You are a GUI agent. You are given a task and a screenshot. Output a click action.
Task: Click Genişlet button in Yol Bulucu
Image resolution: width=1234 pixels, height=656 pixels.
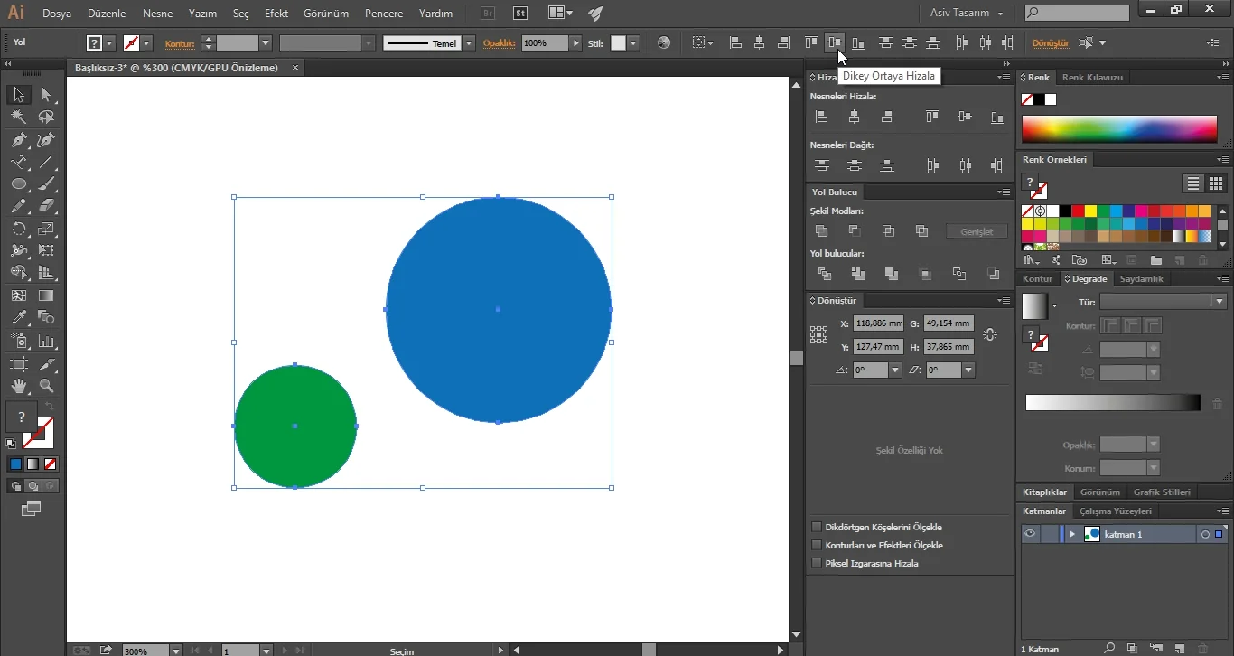click(x=977, y=232)
